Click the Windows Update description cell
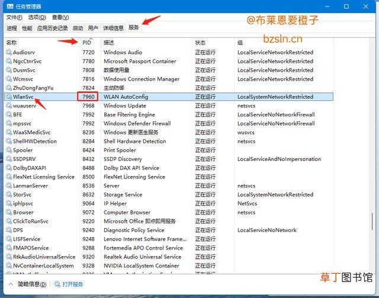Screen dimensions: 379x298 pos(125,105)
